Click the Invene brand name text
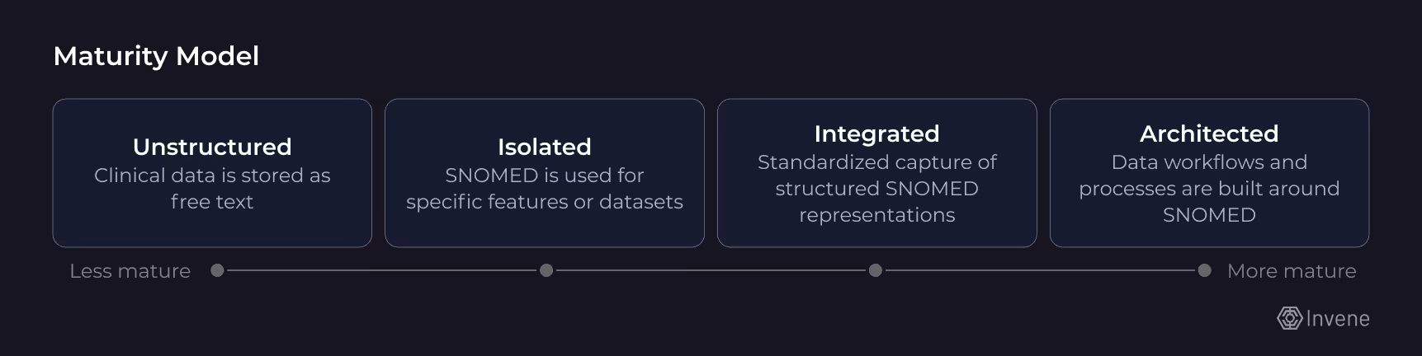This screenshot has width=1422, height=356. 1338,319
